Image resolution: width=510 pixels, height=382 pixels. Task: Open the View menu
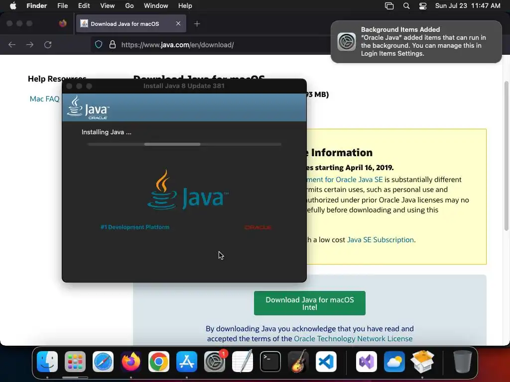point(108,6)
